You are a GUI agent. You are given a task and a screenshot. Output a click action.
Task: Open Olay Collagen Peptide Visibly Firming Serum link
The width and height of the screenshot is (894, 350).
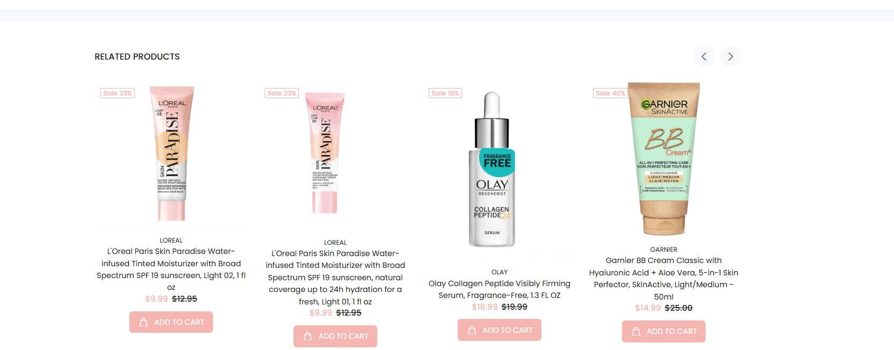[500, 289]
